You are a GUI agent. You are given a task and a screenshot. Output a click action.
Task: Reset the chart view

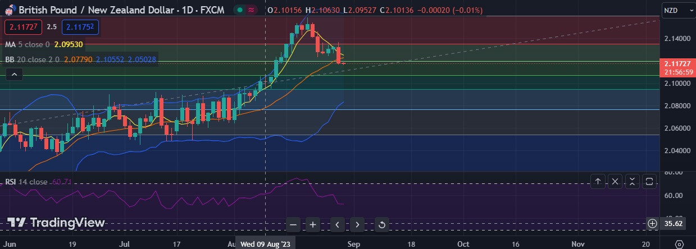point(382,225)
